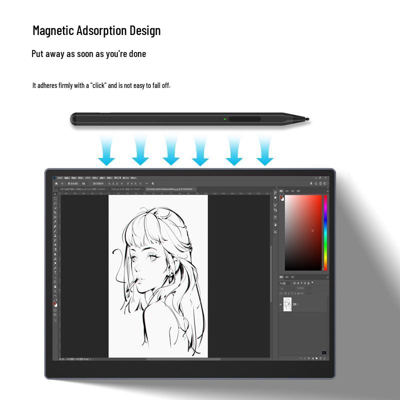Hide the sketch layer using eye icon
The height and width of the screenshot is (400, 400).
click(281, 304)
